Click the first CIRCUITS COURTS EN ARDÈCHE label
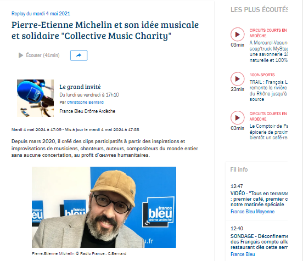The height and width of the screenshot is (261, 303). pyautogui.click(x=268, y=33)
